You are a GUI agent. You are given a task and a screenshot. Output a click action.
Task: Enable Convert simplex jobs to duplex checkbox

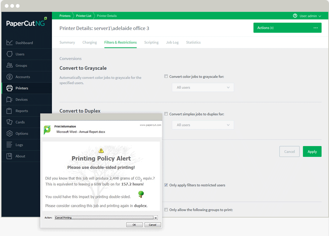pyautogui.click(x=166, y=114)
